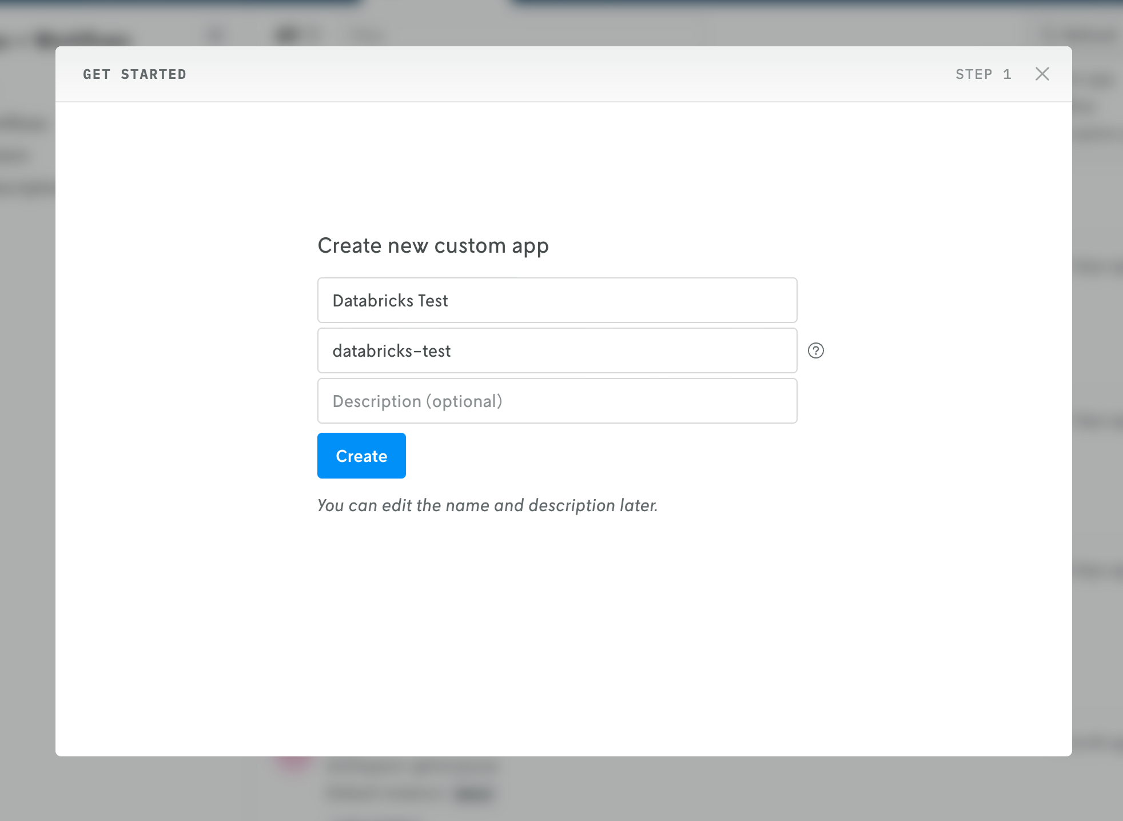Open the help tooltip beside the app URL field

coord(816,350)
